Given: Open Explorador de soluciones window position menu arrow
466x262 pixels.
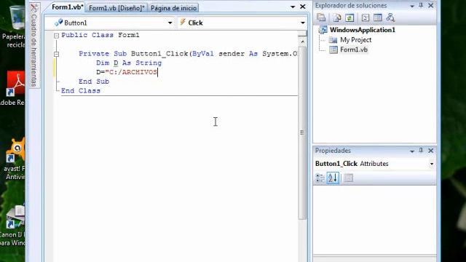Looking at the screenshot, I should pyautogui.click(x=412, y=6).
